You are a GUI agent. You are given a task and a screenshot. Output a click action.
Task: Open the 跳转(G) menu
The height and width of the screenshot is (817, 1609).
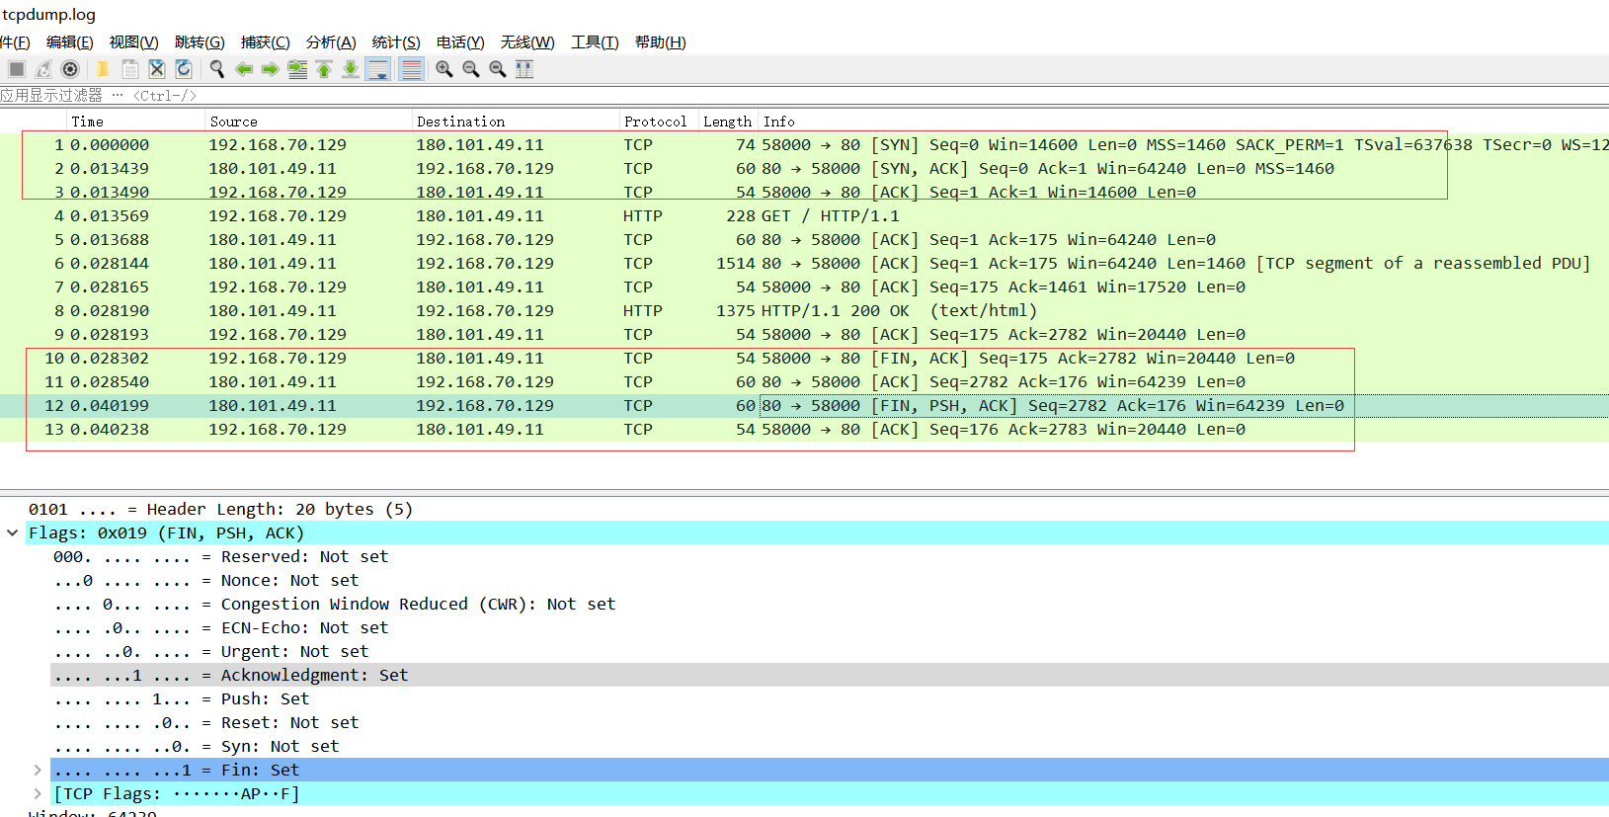[200, 42]
